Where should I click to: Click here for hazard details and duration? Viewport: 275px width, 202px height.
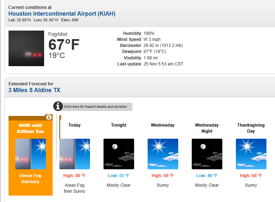[x=95, y=107]
